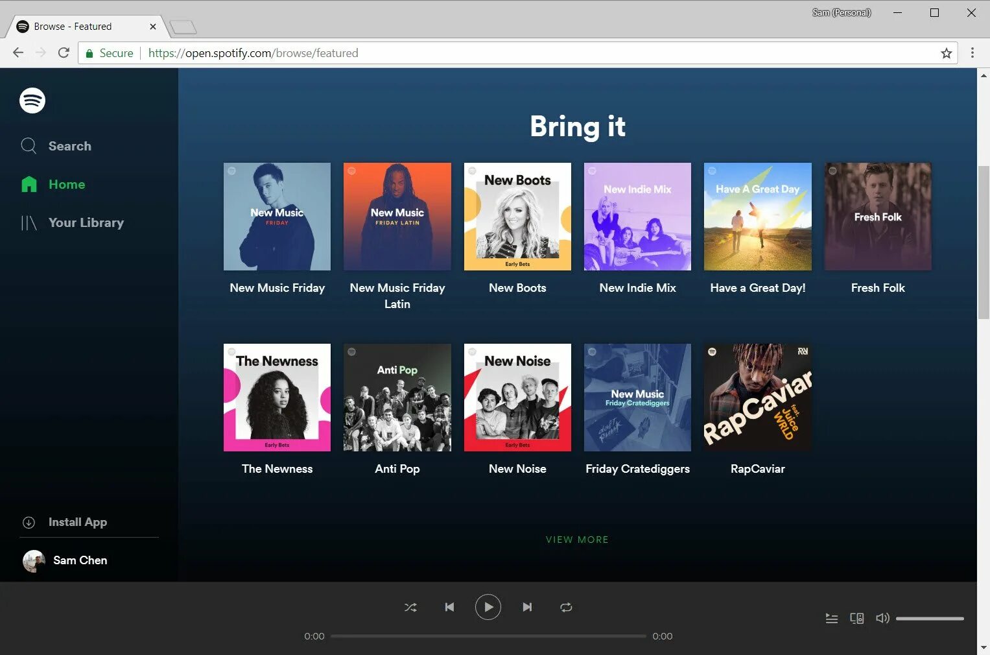Click the address bar URL

coord(253,53)
